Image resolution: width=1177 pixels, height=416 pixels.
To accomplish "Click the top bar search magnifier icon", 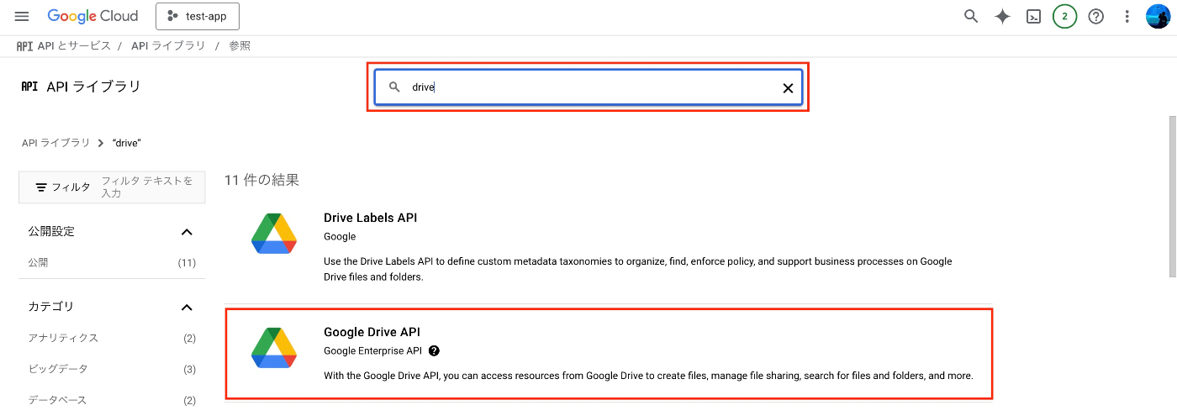I will 971,16.
